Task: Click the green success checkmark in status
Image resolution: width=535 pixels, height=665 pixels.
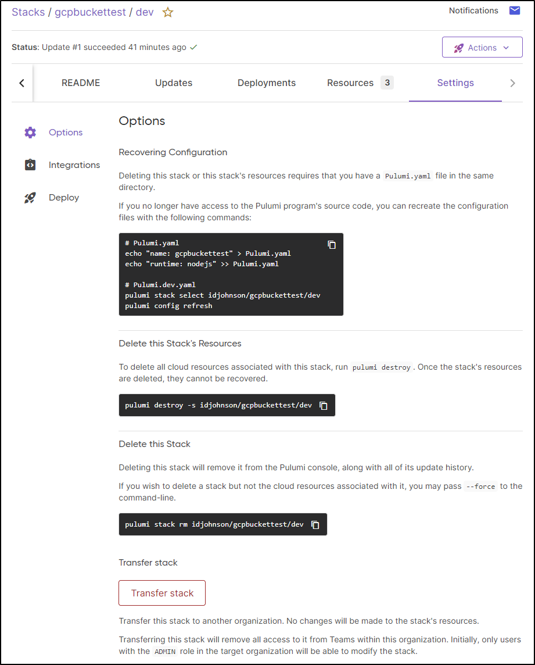Action: (194, 47)
